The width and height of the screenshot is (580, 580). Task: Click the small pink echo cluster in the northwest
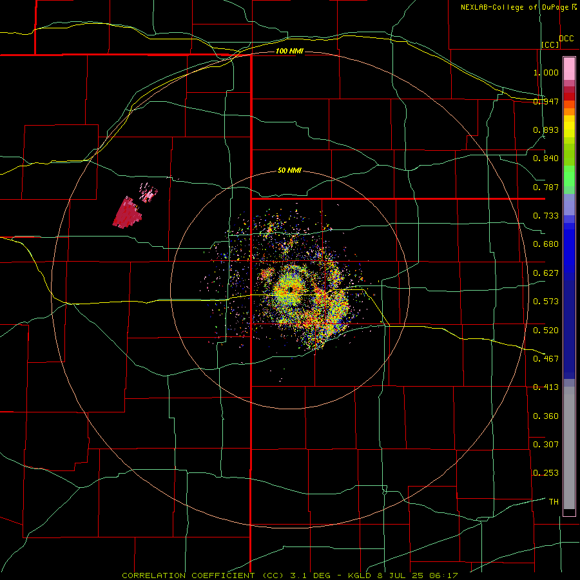(x=148, y=193)
